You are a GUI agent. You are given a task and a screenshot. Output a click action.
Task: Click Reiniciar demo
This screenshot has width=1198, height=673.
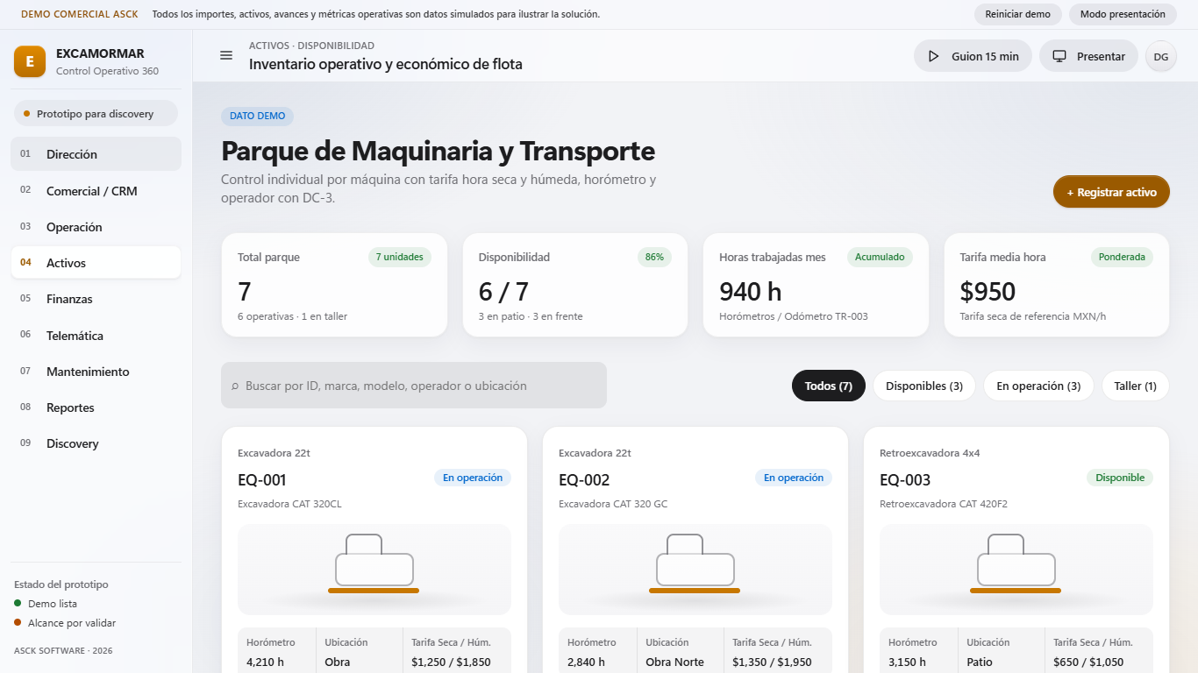1018,14
